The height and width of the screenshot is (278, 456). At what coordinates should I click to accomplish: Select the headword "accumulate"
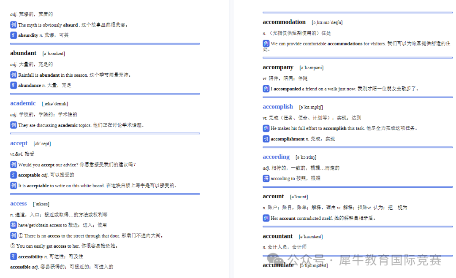tap(278, 265)
